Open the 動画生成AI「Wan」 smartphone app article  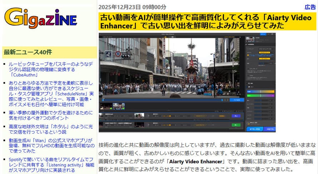click(x=51, y=145)
